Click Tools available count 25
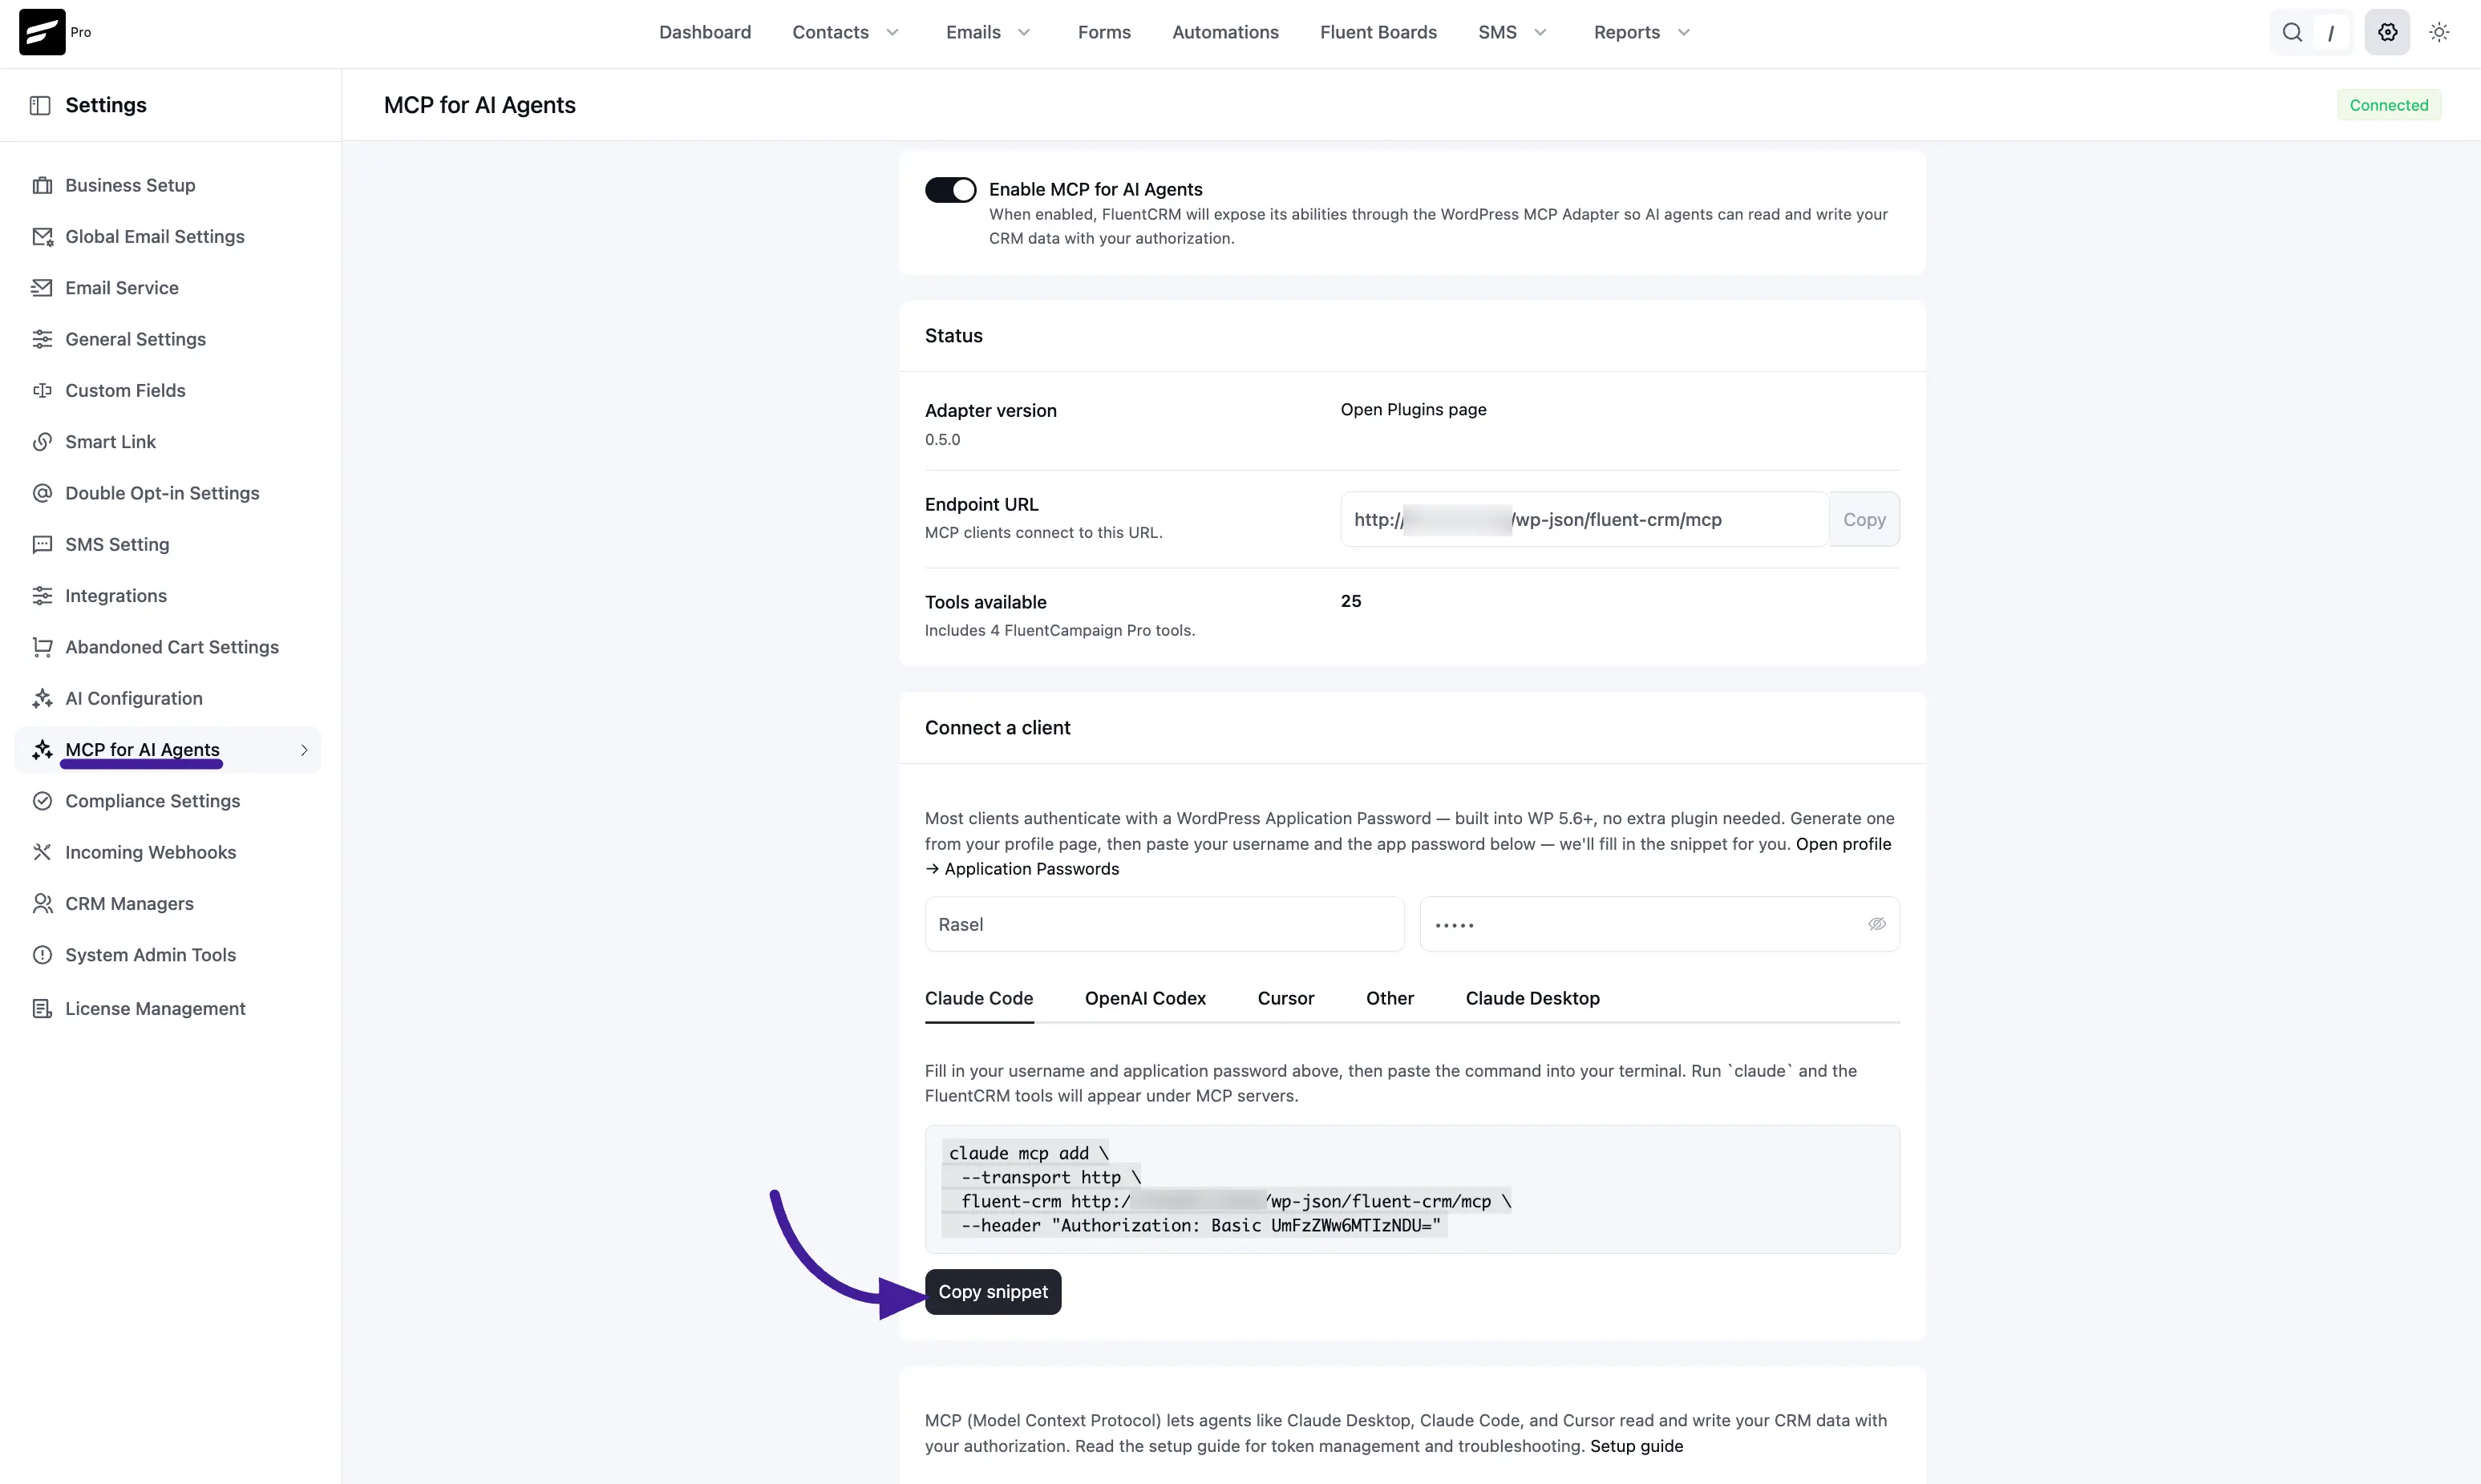2481x1484 pixels. (1351, 601)
